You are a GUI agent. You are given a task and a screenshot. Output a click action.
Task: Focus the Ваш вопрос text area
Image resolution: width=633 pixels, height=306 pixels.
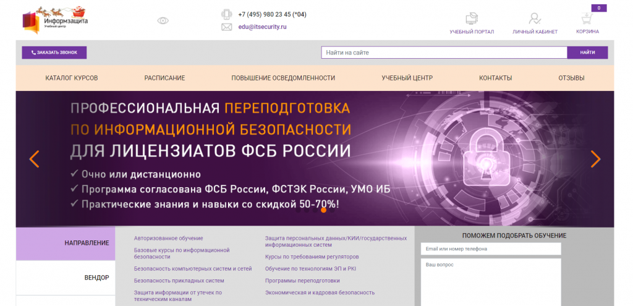click(x=491, y=282)
